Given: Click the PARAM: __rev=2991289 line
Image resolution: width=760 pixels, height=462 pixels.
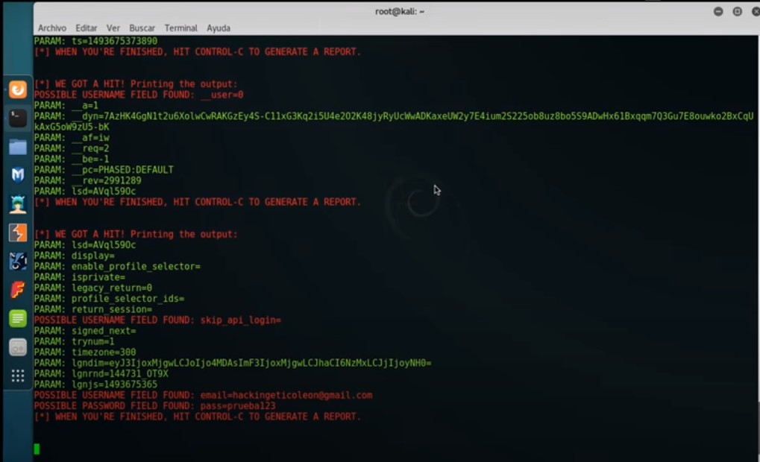Looking at the screenshot, I should [x=88, y=180].
